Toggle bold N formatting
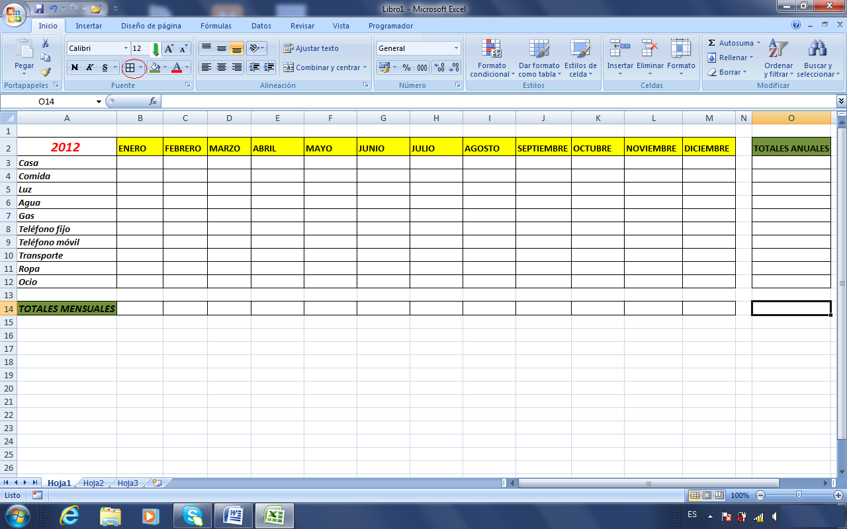 (x=75, y=67)
